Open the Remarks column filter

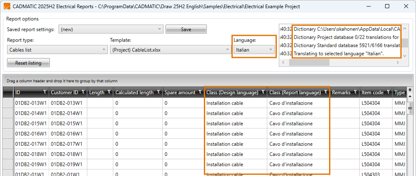tap(356, 92)
